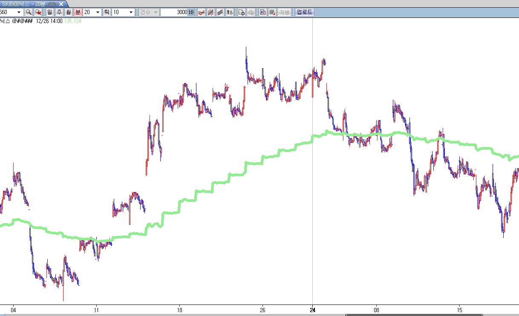Open the tick interval dropdown showing 10

pyautogui.click(x=131, y=12)
